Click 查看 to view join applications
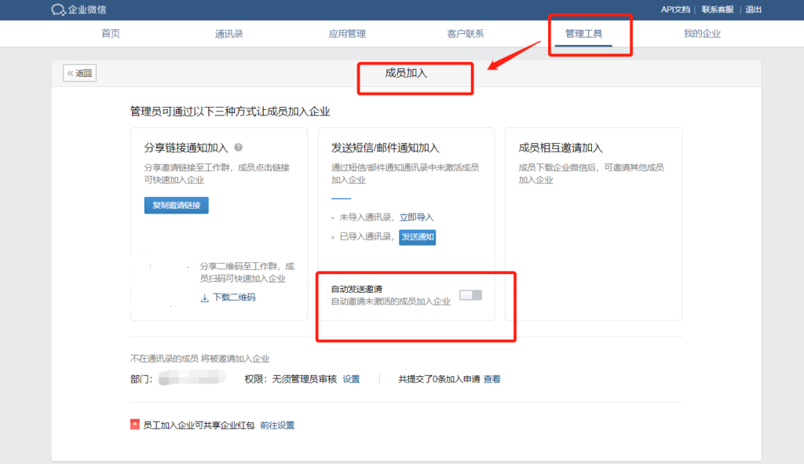804x464 pixels. (492, 379)
